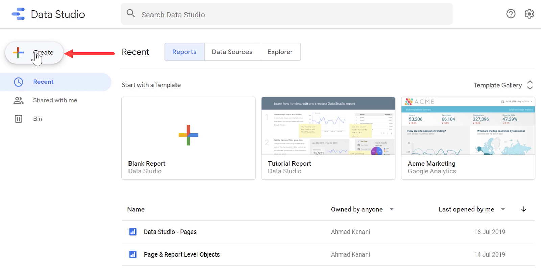Switch to the Reports tab

185,52
